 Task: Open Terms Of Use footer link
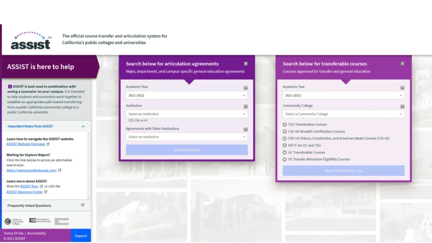tap(13, 233)
